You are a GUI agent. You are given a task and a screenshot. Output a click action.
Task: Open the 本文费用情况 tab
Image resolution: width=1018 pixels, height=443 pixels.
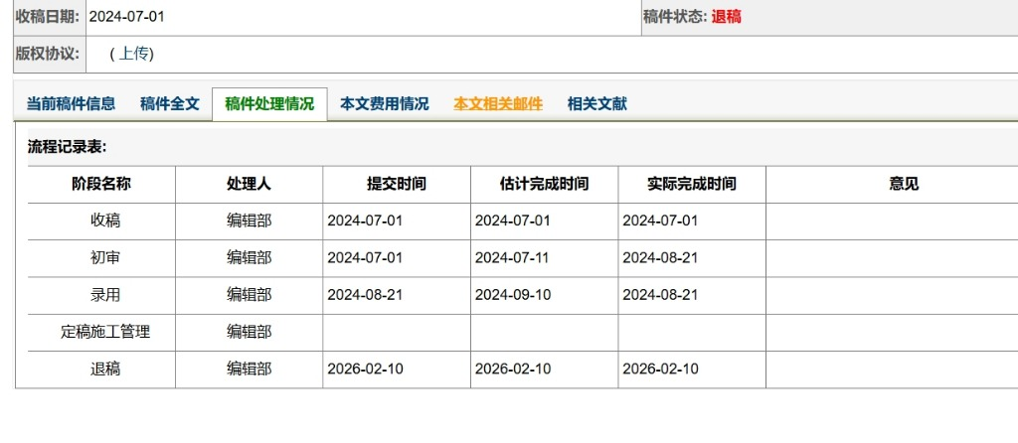point(384,103)
